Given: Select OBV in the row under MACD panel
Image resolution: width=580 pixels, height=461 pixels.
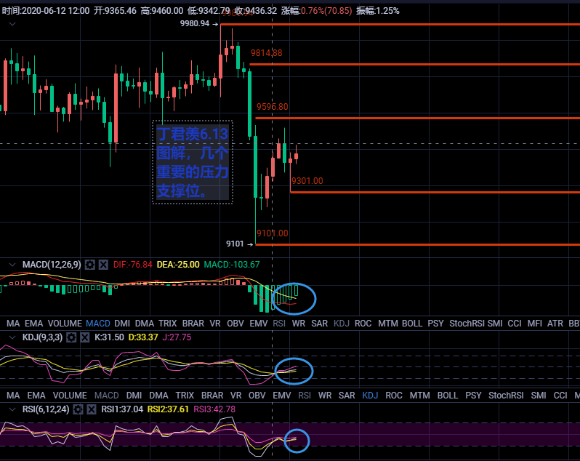Looking at the screenshot, I should click(235, 324).
